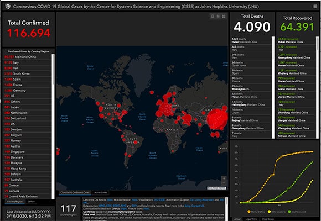Click the Esri attribution on the map
This screenshot has height=221, width=321.
[x=217, y=188]
